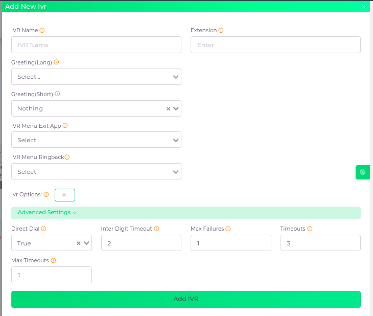
Task: Close the Add New Ivr dialog
Action: 364,7
